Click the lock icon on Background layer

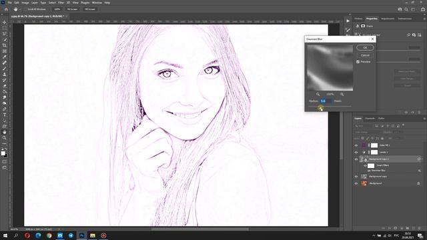coord(418,183)
